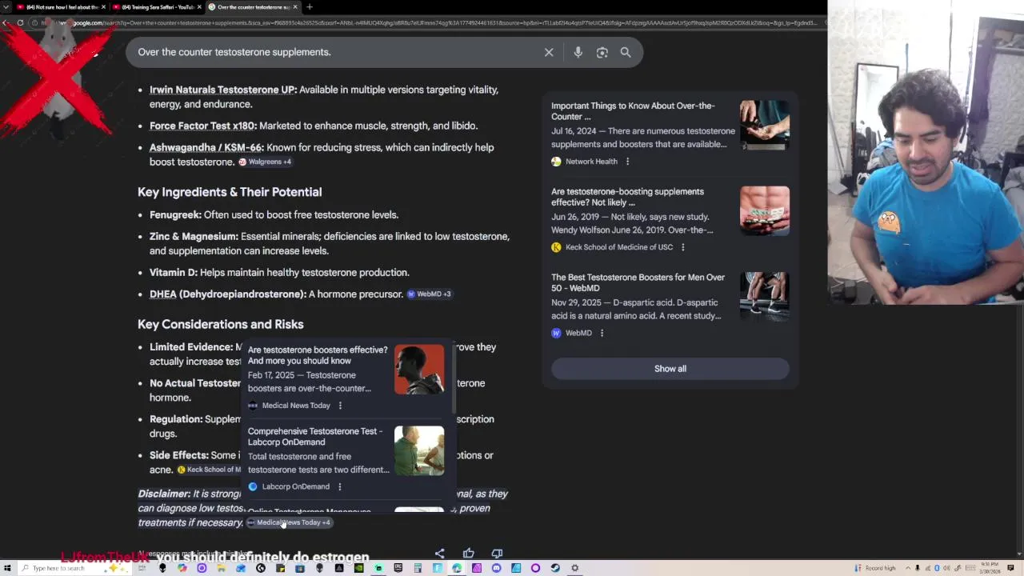Open NVIDIA app from the taskbar
Image resolution: width=1024 pixels, height=576 pixels.
tap(359, 568)
